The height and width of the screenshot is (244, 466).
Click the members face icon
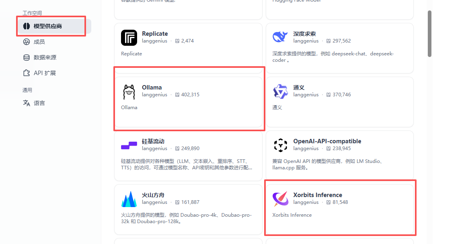pyautogui.click(x=27, y=42)
